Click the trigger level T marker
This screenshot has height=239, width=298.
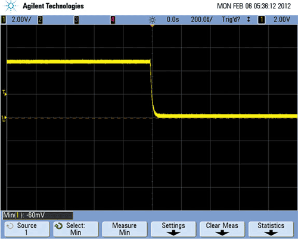click(4, 93)
